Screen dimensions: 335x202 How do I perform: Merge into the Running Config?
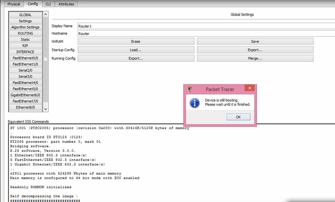(x=255, y=58)
